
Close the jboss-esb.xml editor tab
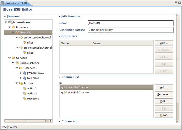pos(26,3)
